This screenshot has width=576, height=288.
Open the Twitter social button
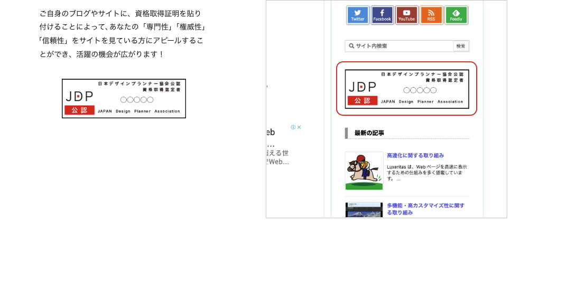tap(357, 15)
